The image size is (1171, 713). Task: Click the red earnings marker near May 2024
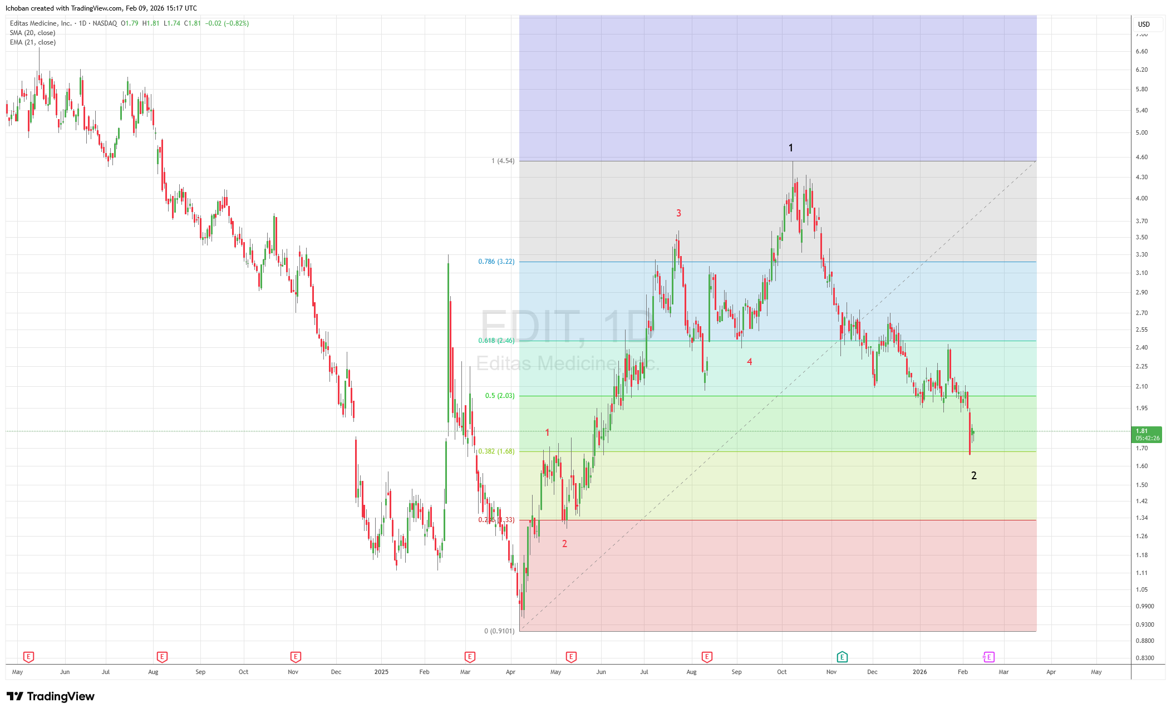tap(28, 657)
